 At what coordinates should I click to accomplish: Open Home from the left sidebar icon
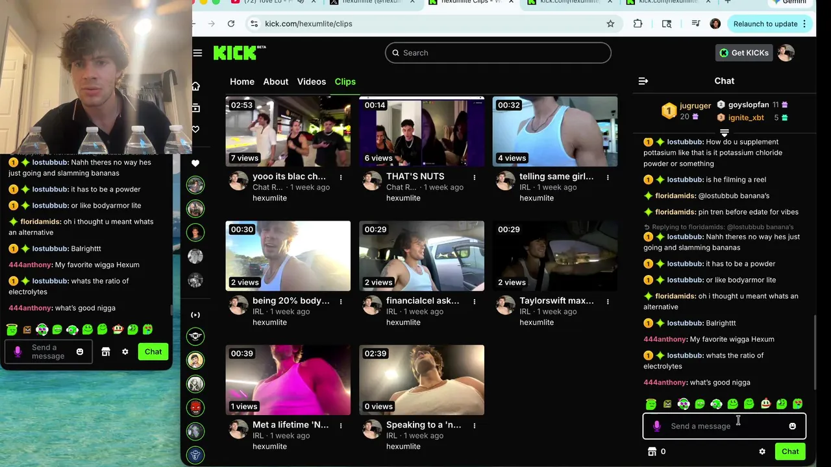tap(195, 86)
